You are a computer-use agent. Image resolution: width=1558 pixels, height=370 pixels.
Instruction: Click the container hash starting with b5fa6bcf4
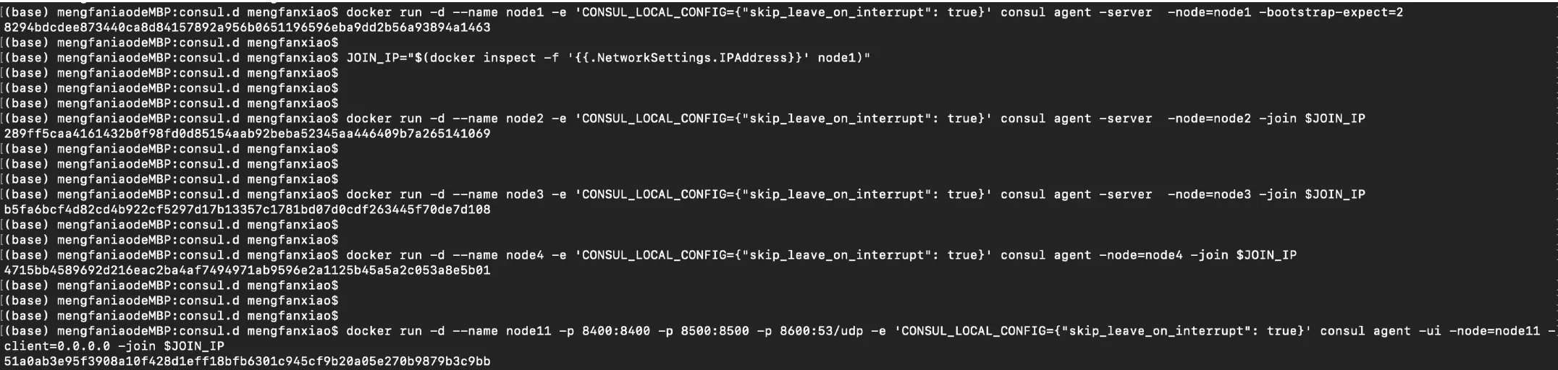247,210
